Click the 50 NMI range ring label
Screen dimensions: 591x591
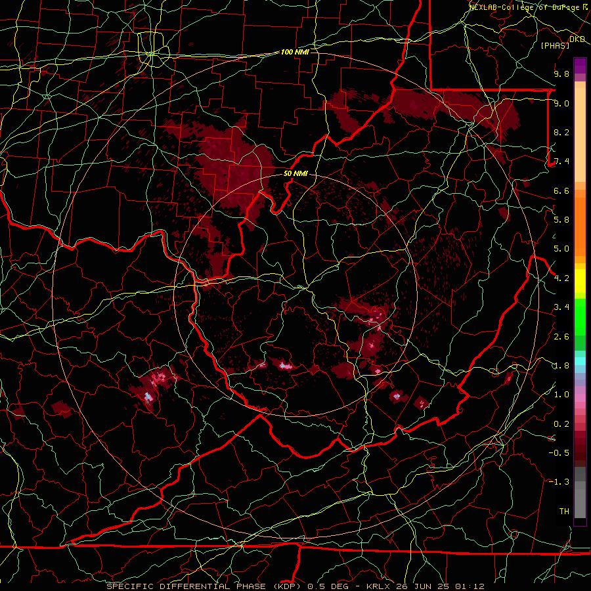point(295,173)
